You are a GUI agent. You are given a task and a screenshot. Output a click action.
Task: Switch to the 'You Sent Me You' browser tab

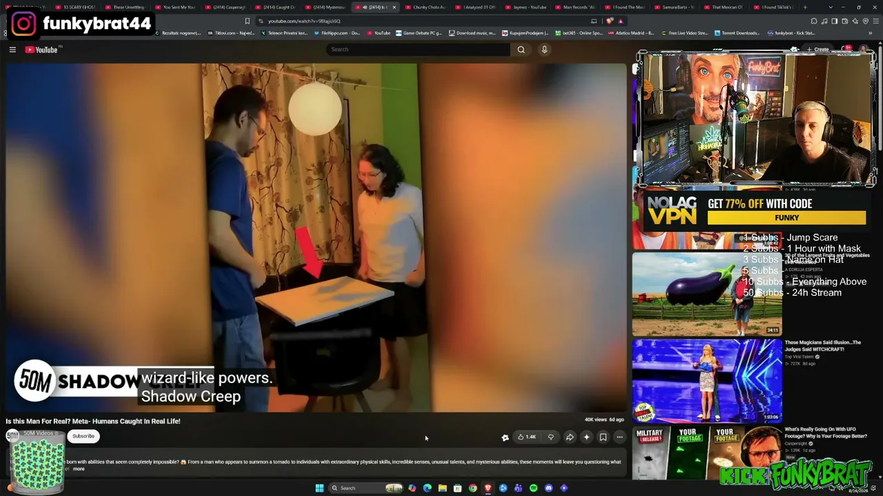175,7
